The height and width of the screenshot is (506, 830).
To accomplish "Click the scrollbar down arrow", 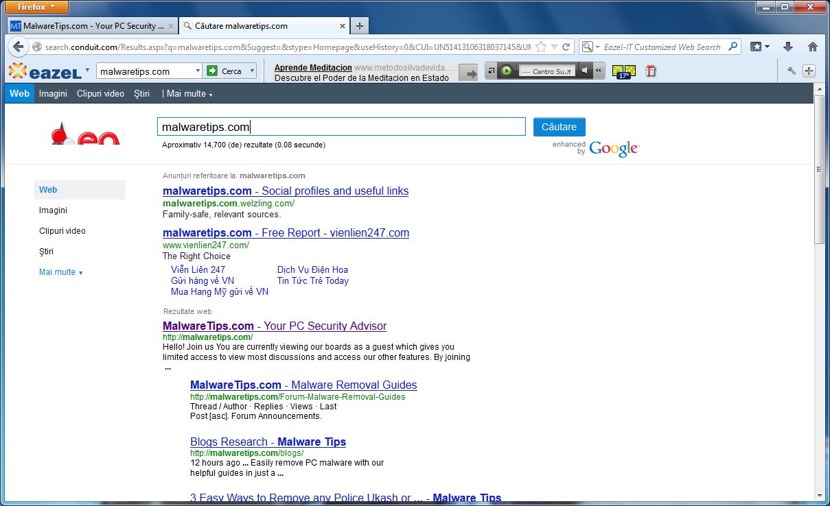I will (820, 495).
